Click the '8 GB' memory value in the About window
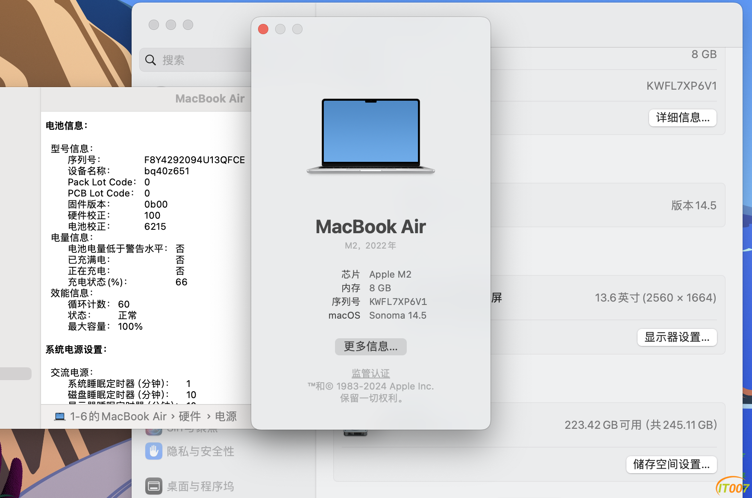Viewport: 752px width, 498px height. click(x=380, y=288)
